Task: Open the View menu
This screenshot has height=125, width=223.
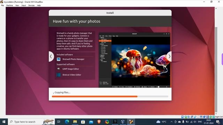Action: [17, 6]
